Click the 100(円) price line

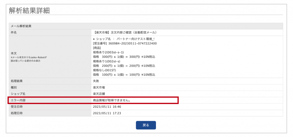124,75
